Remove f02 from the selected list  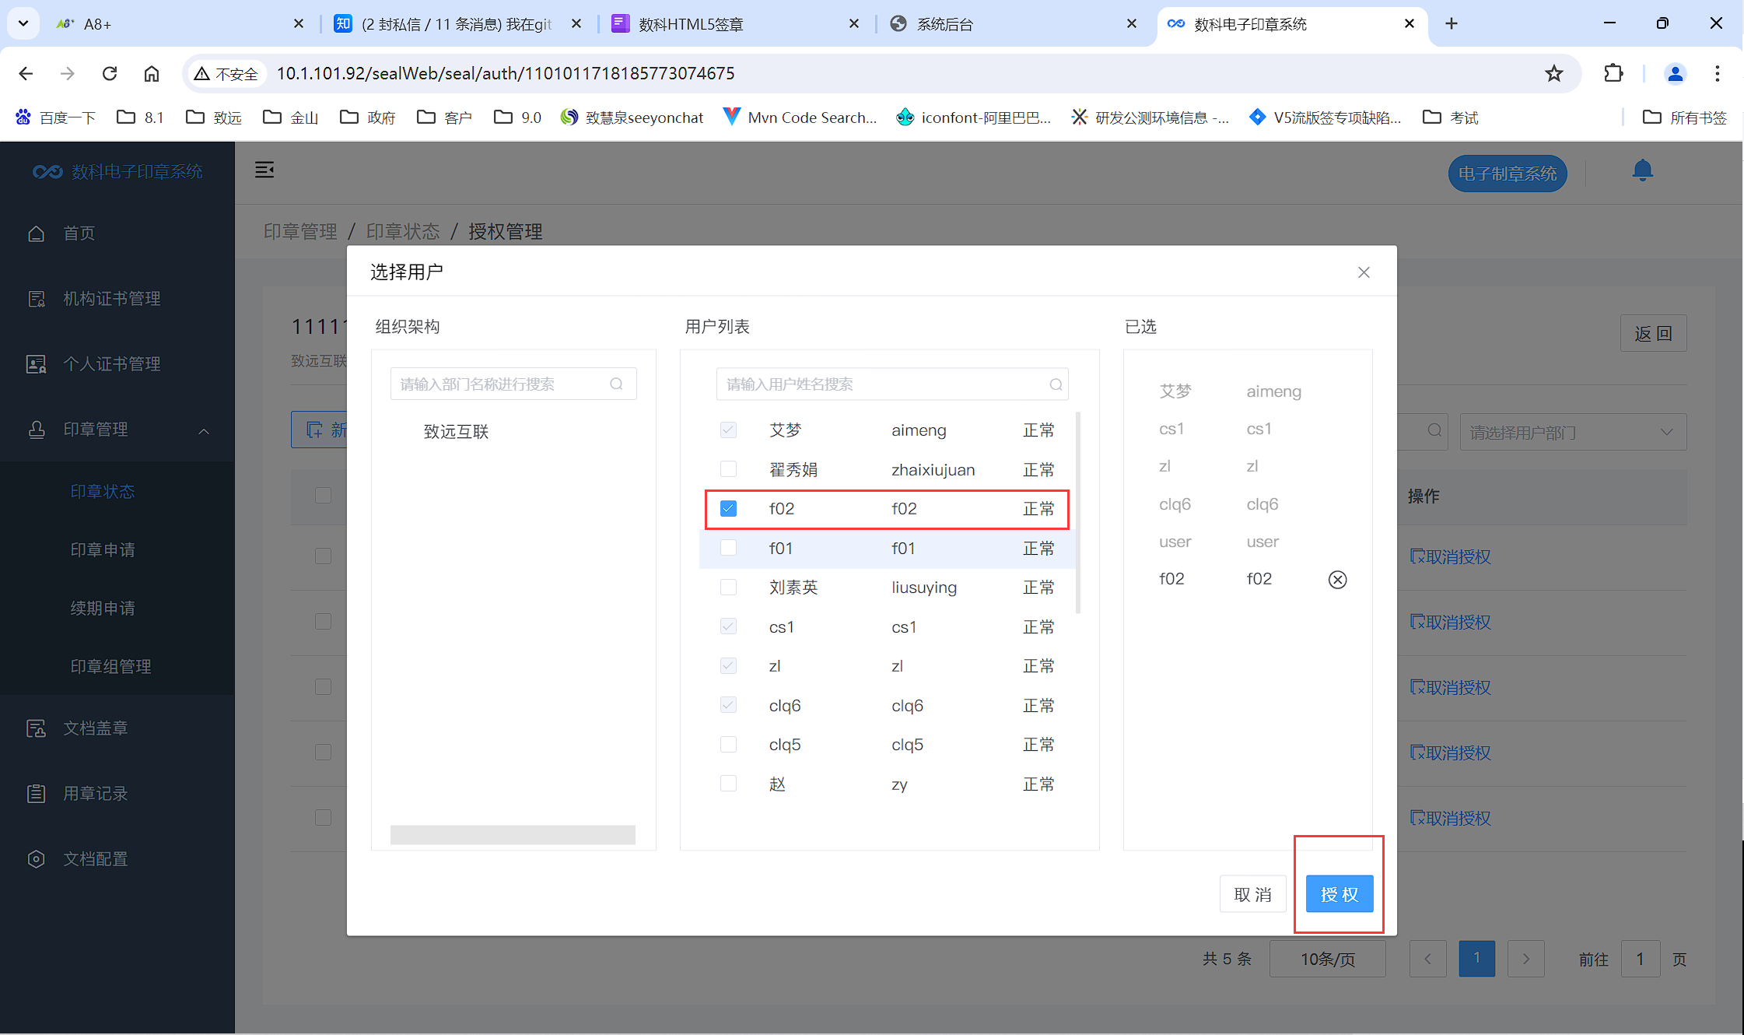click(x=1337, y=580)
